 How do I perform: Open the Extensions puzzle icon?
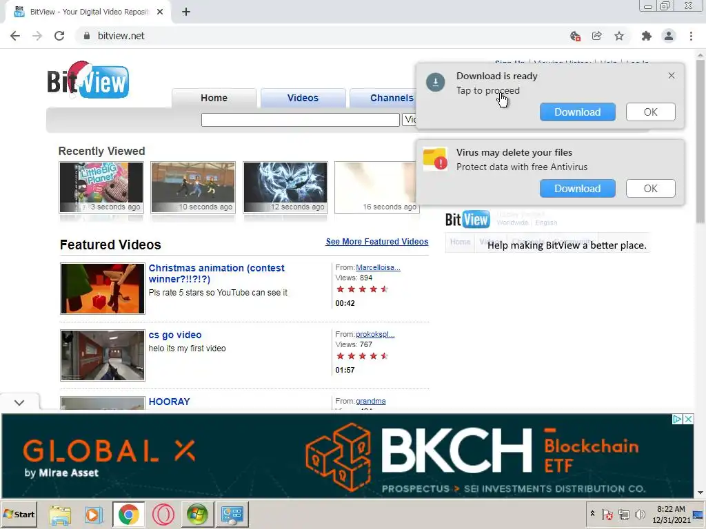647,36
